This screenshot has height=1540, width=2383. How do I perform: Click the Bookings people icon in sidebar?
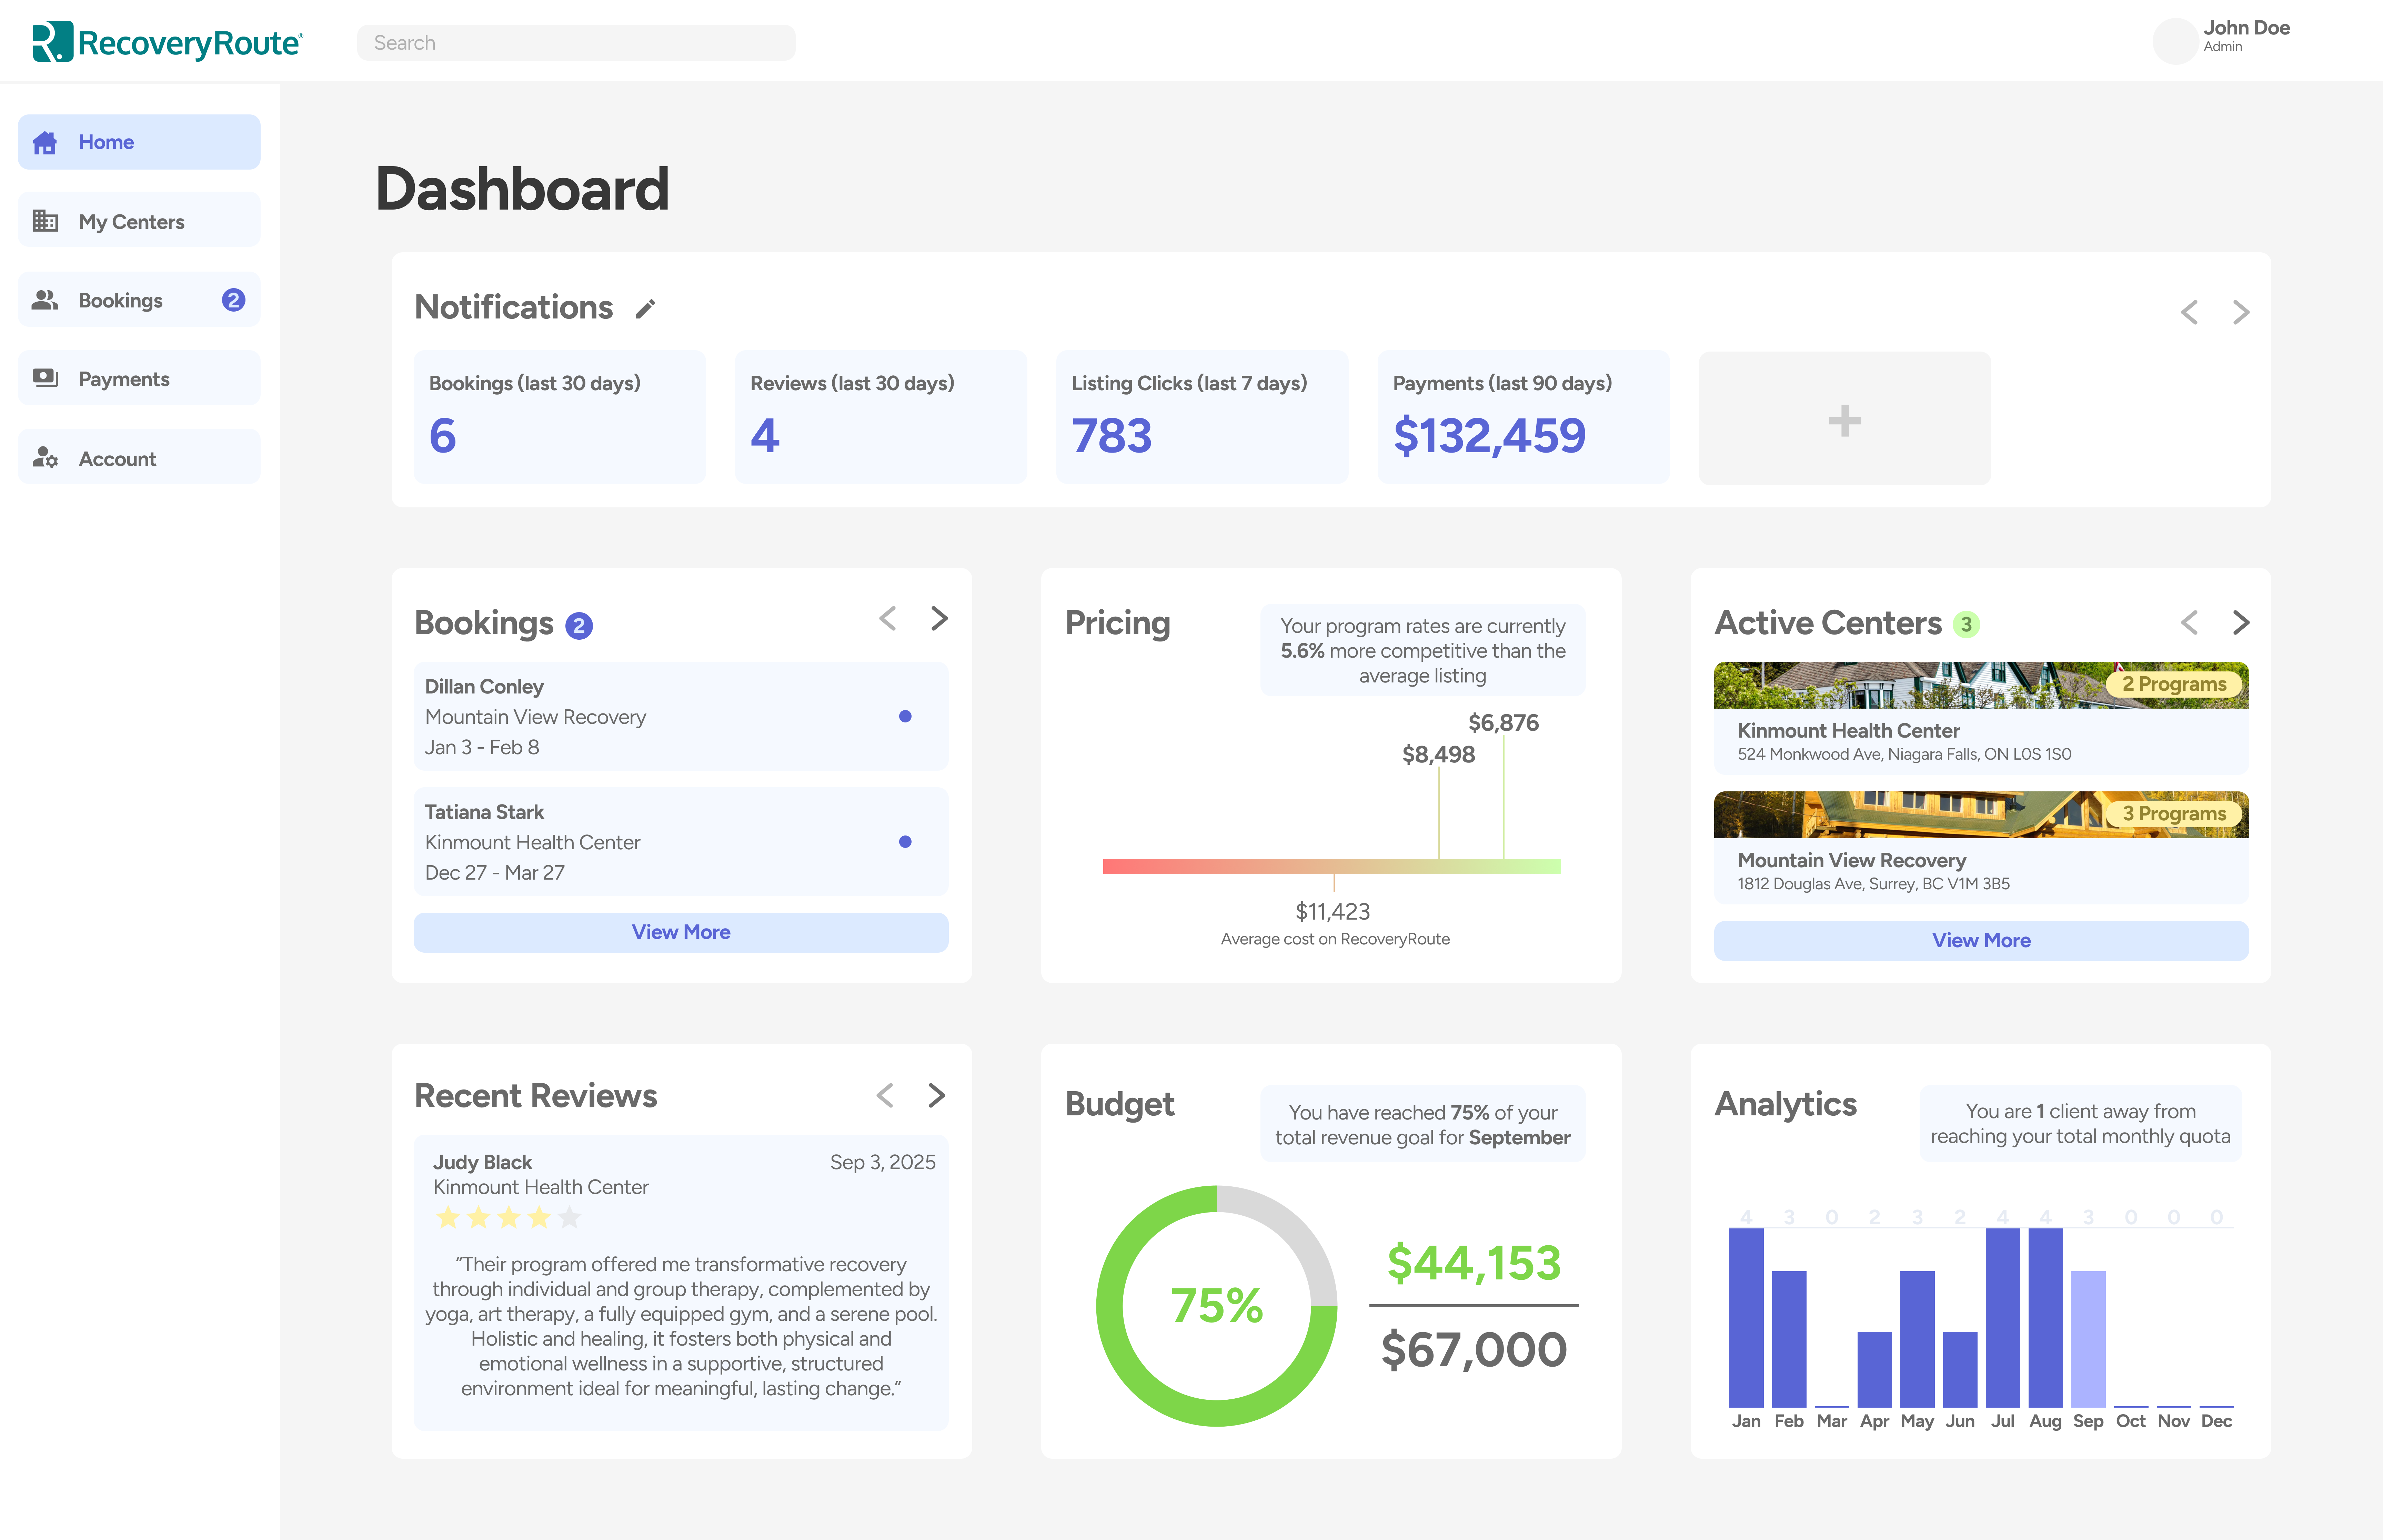point(45,300)
